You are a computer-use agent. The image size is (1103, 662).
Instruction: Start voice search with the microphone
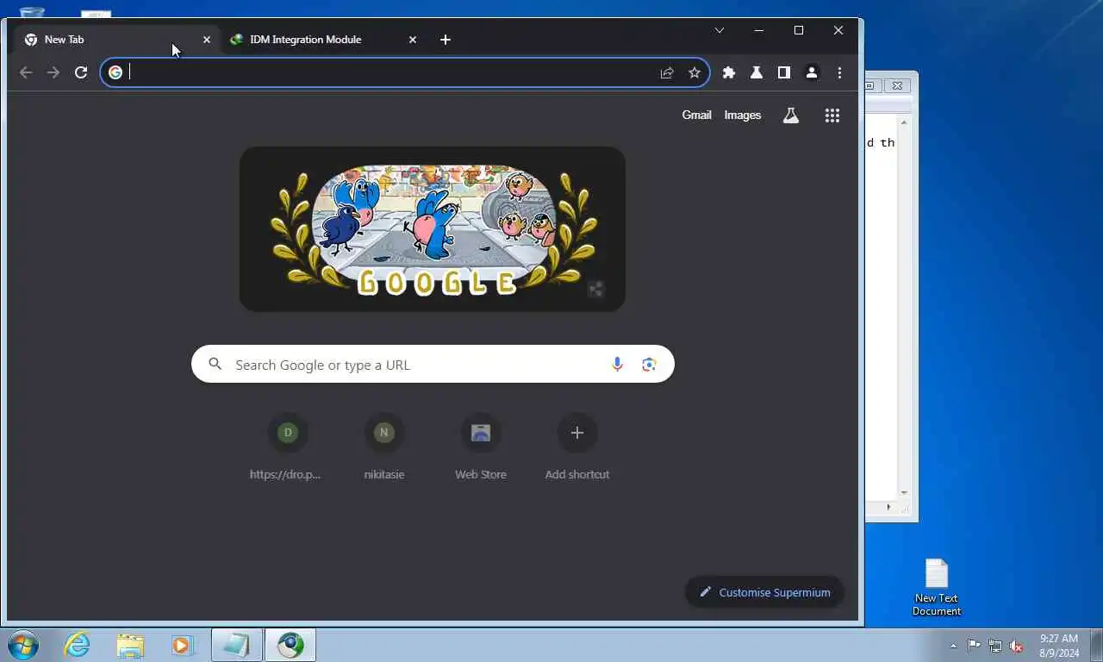(617, 365)
